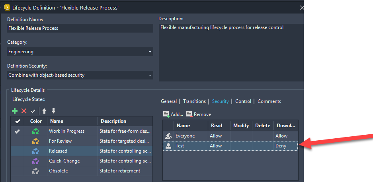The image size is (373, 182).
Task: Click the purple Quick-Change color icon
Action: [35, 161]
